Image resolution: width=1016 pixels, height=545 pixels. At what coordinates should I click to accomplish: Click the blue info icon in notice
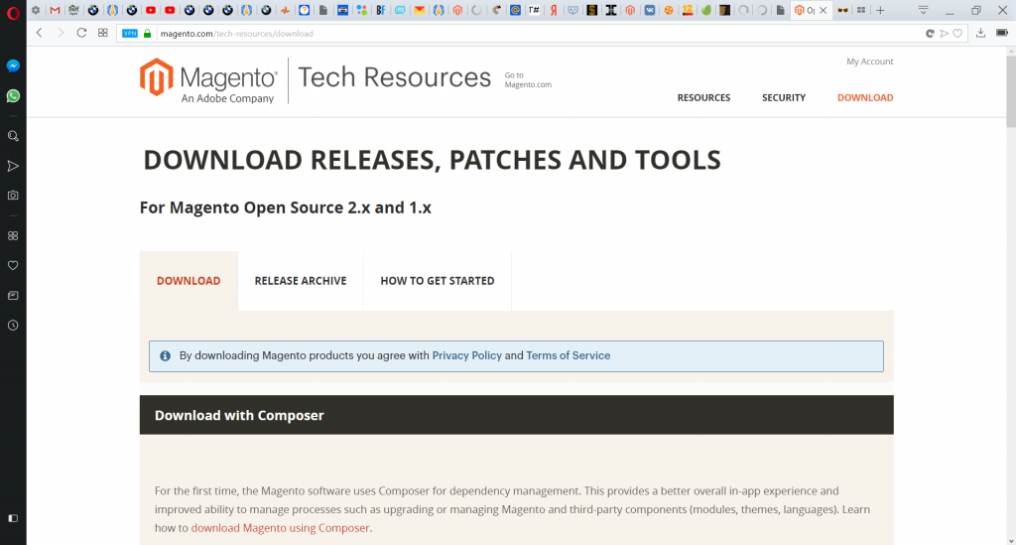coord(166,355)
